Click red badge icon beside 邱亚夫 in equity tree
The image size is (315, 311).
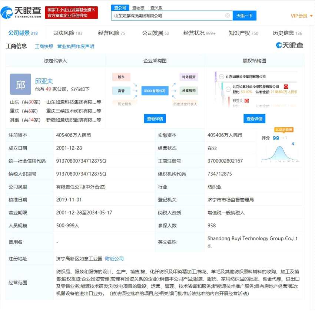pyautogui.click(x=247, y=101)
